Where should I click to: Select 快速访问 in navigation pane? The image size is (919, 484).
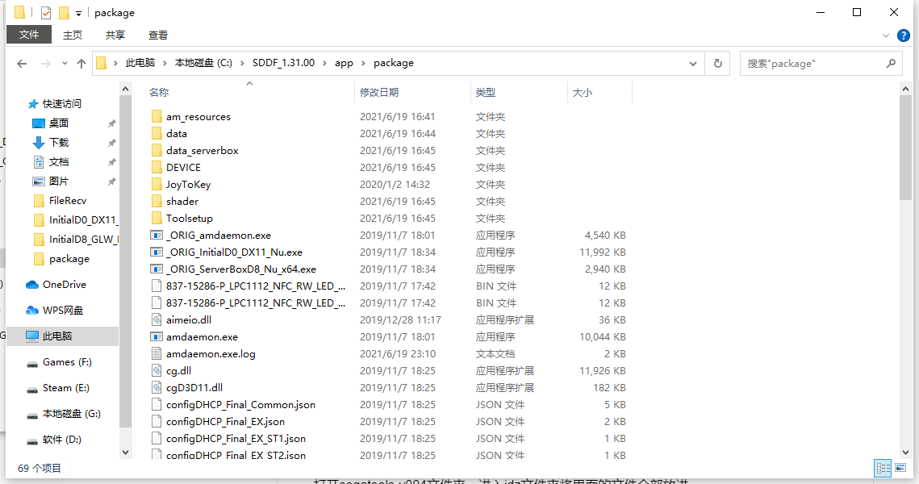coord(62,104)
